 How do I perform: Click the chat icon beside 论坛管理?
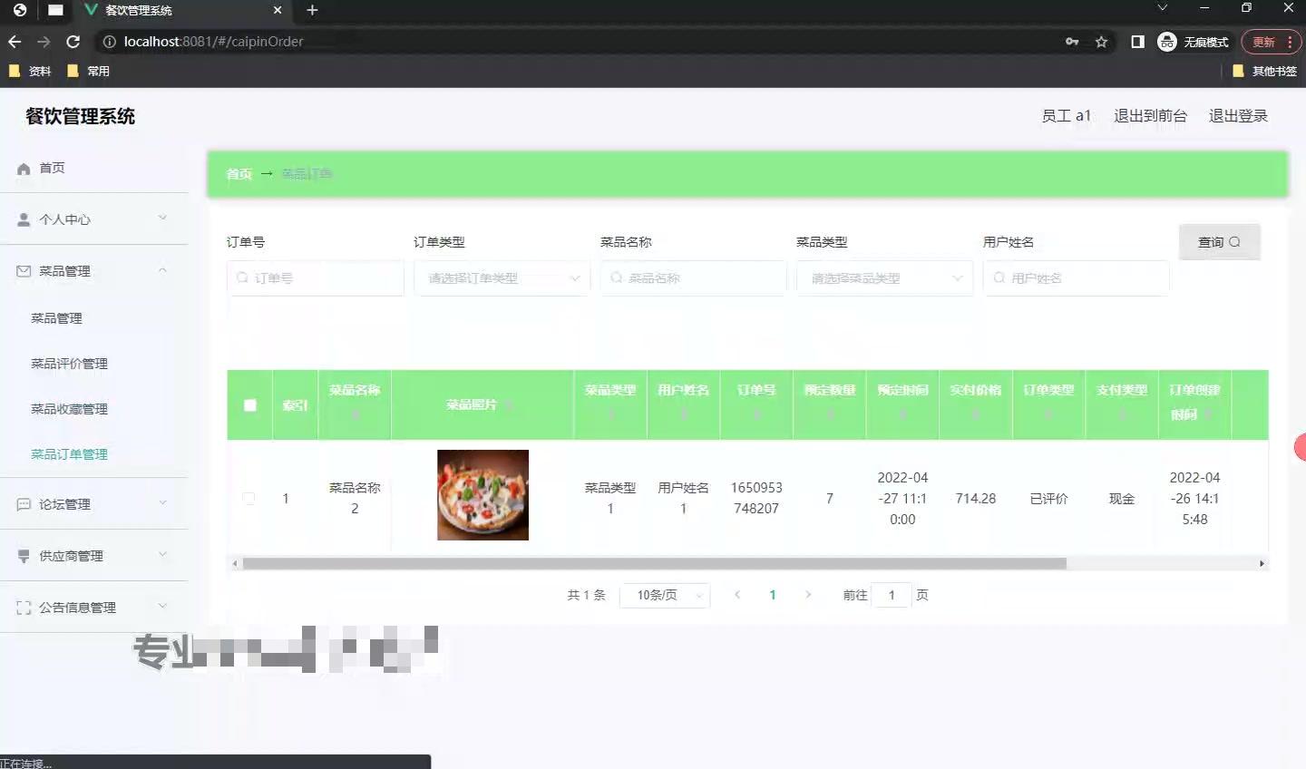pyautogui.click(x=22, y=503)
